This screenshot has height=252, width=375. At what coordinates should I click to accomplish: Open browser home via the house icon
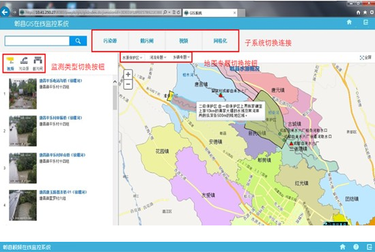tap(358, 13)
